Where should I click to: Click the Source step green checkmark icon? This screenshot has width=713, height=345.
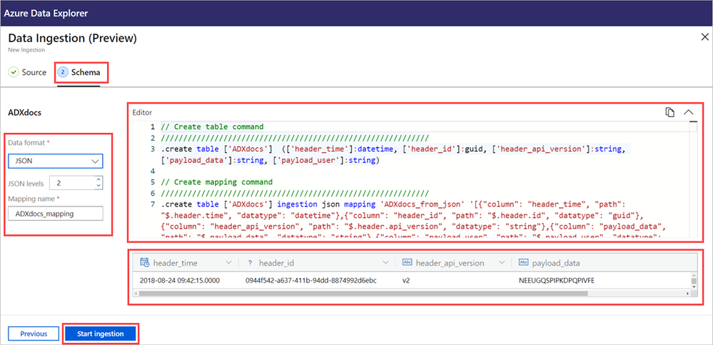click(14, 72)
